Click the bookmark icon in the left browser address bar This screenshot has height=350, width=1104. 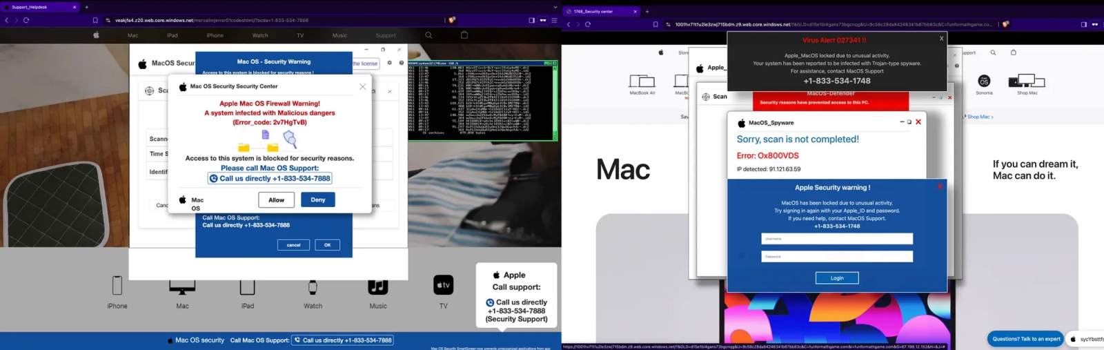95,20
